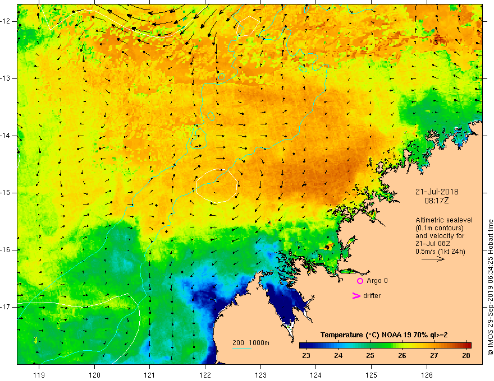Viewport: 494px width, 381px height.
Task: Click longitude label 120 on bottom axis
Action: (94, 375)
